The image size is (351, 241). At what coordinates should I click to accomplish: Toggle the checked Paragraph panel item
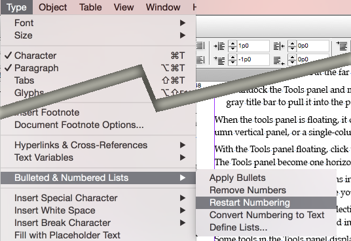pyautogui.click(x=98, y=68)
